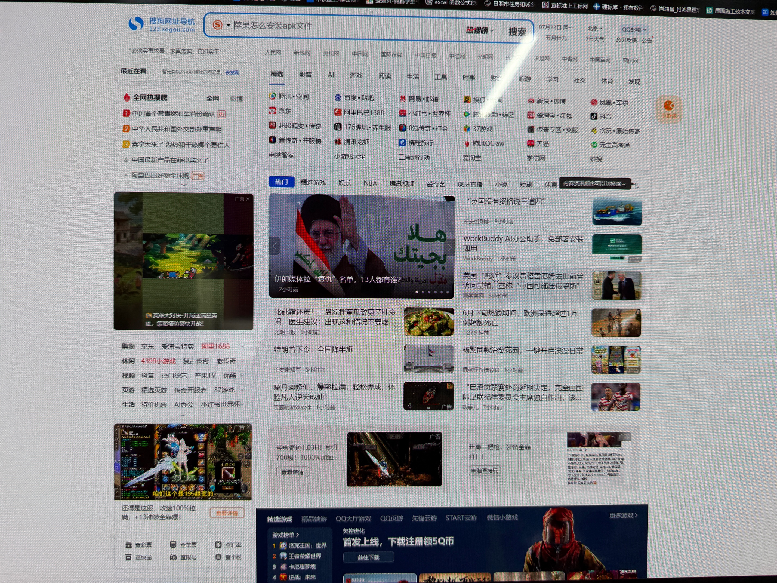
Task: Click the 查汇率 tool icon
Action: pyautogui.click(x=218, y=544)
